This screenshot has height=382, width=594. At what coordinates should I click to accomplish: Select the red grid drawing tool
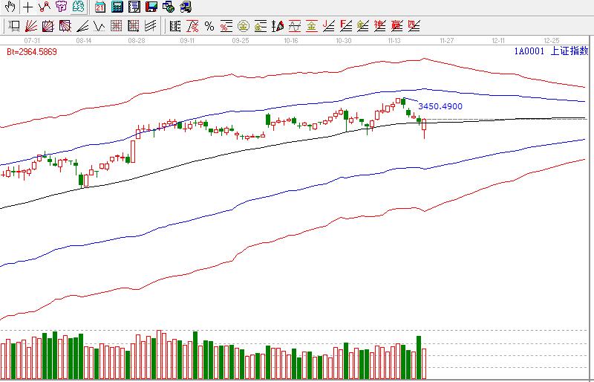click(116, 27)
